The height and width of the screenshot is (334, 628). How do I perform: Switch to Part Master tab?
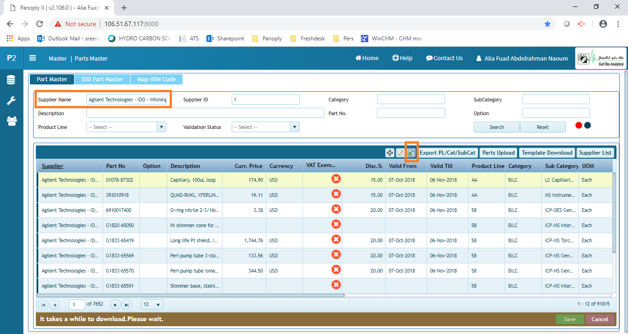[x=52, y=79]
